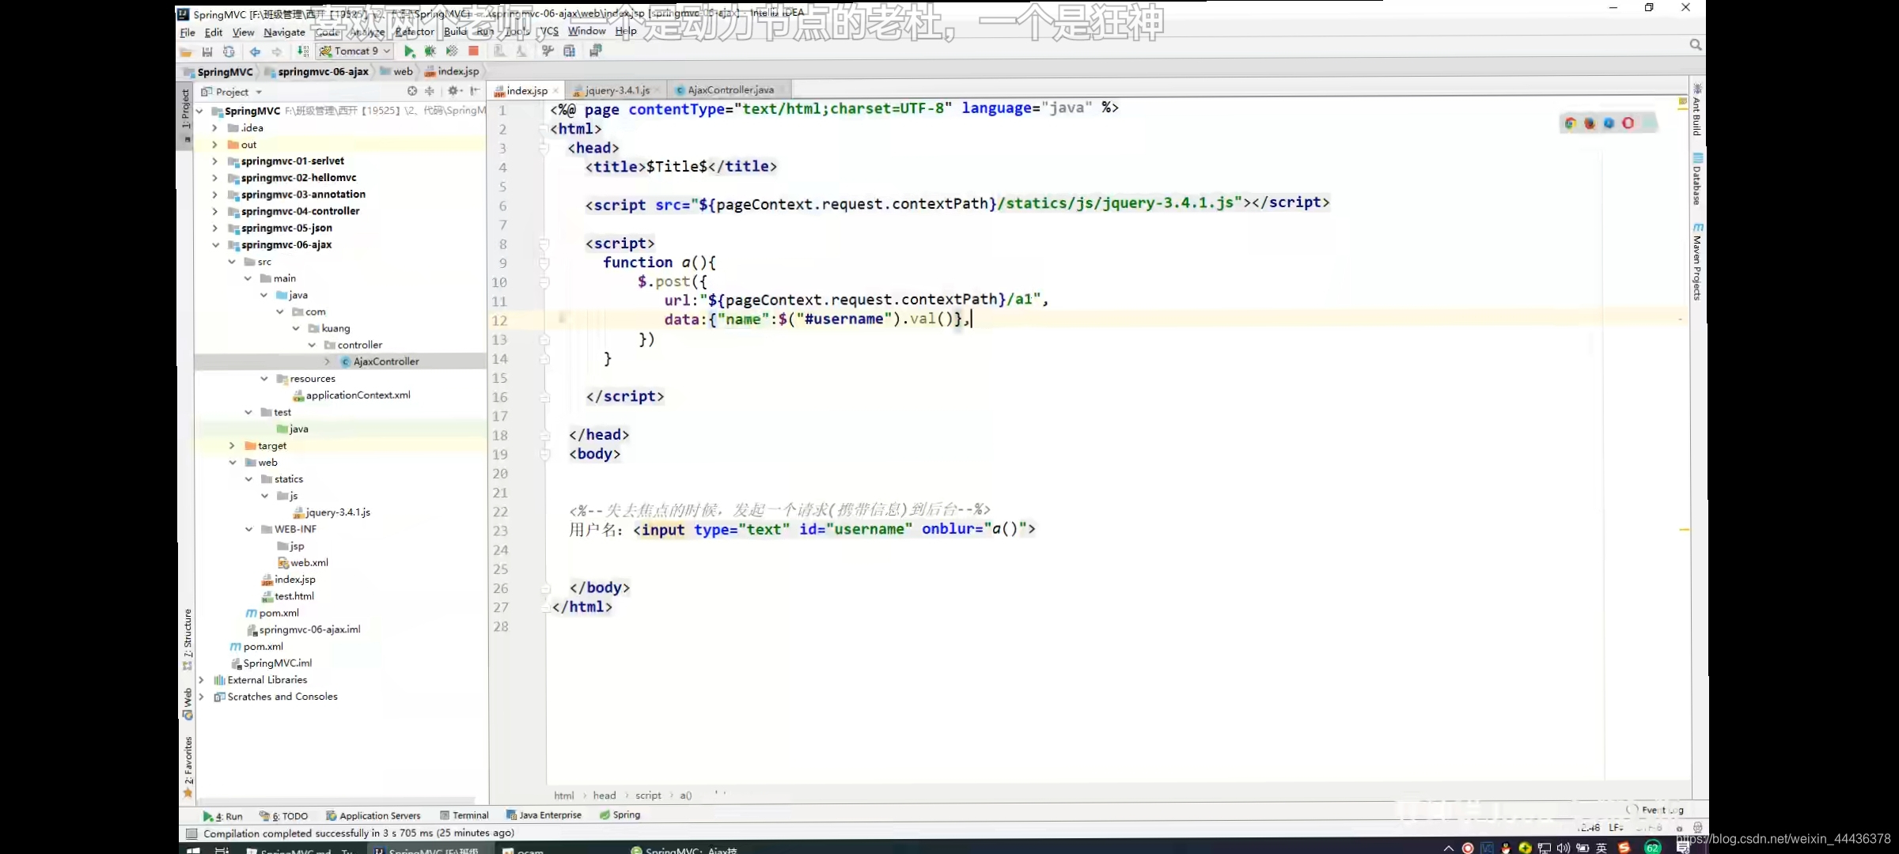Open jquery-3.4.1.js file tab
This screenshot has height=854, width=1899.
click(618, 89)
